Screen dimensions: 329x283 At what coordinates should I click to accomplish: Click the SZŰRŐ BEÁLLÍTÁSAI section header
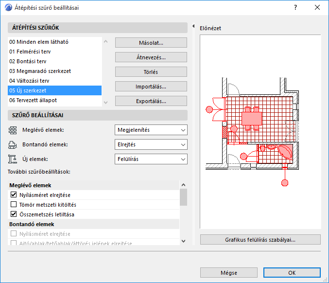(98, 115)
